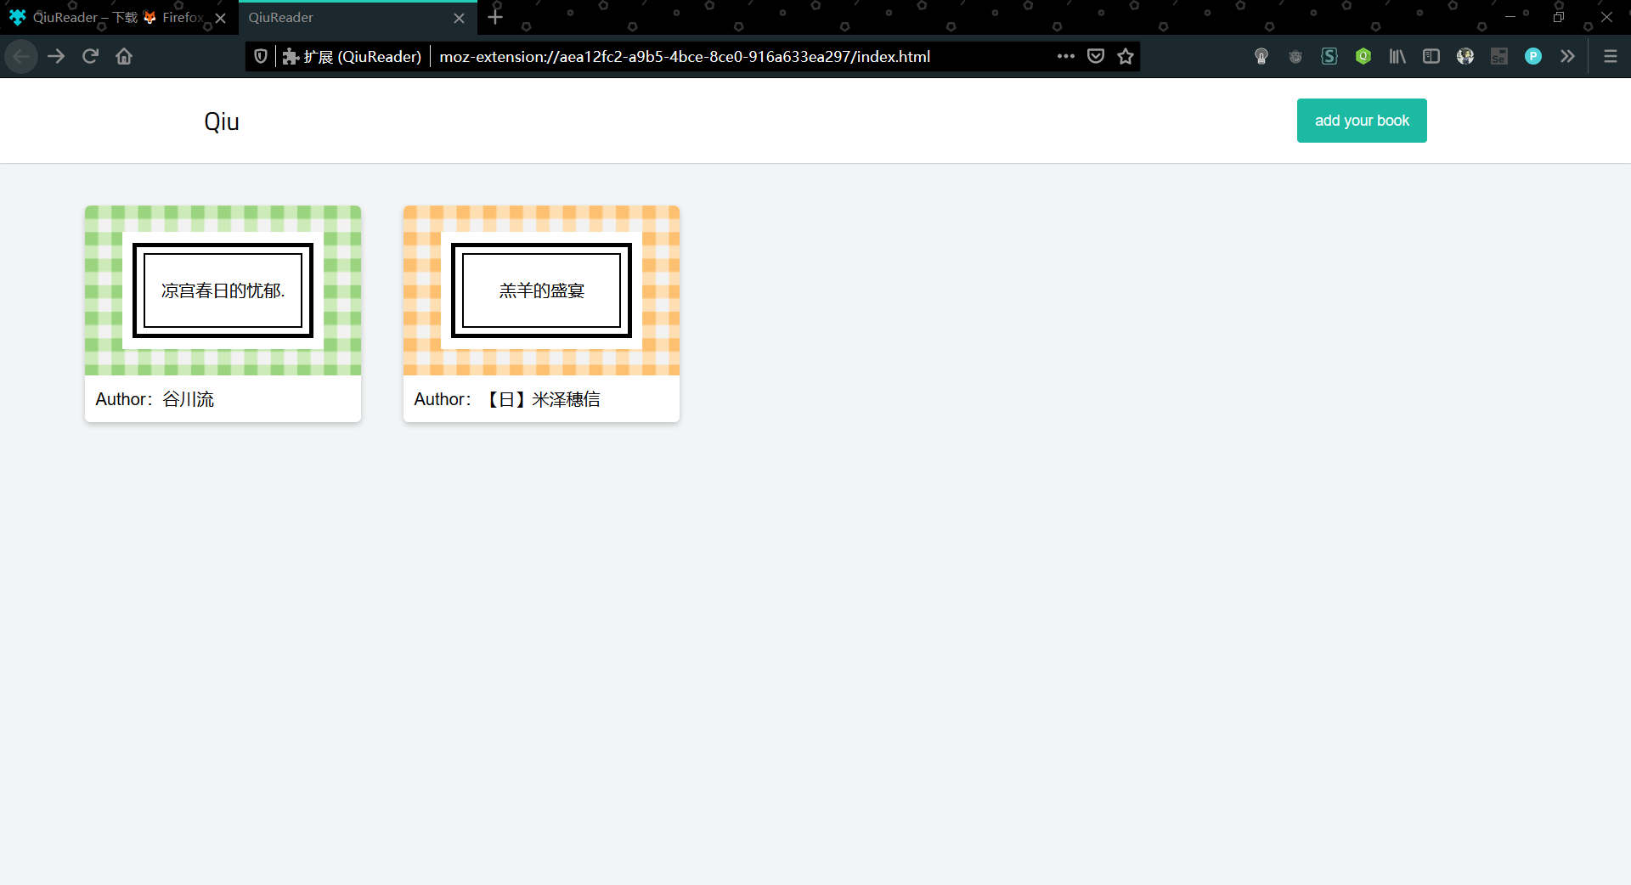The image size is (1631, 885).
Task: Click the cyan P extension icon
Action: click(x=1533, y=57)
